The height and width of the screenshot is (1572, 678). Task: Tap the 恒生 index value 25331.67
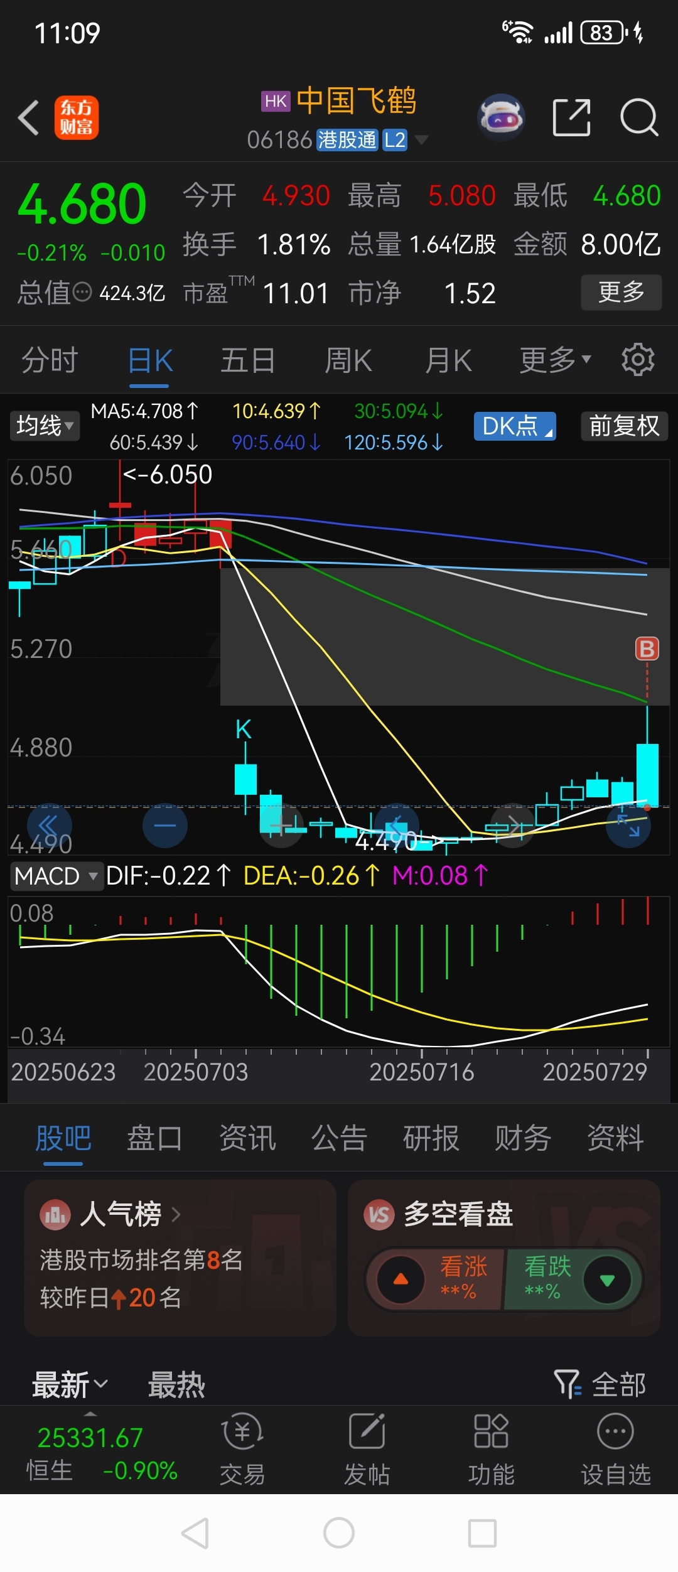pos(90,1437)
